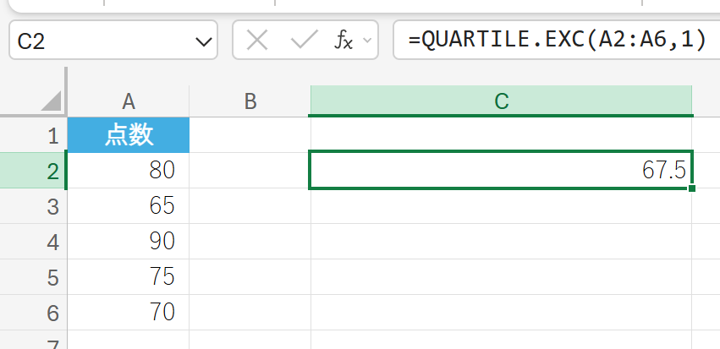Open the Insert Function fx dialog
This screenshot has width=720, height=349.
tap(344, 41)
